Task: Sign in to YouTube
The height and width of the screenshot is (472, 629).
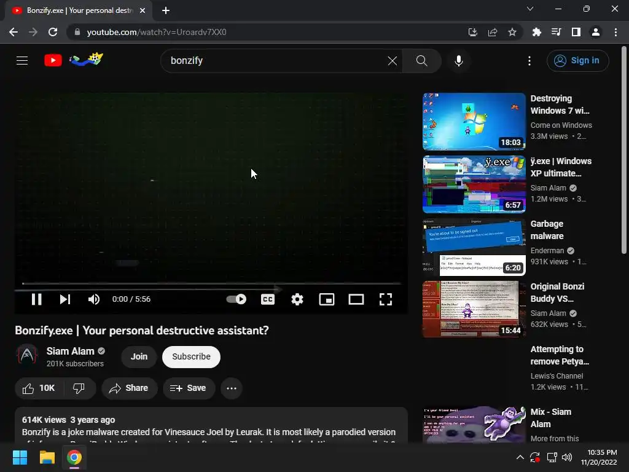Action: pos(577,61)
